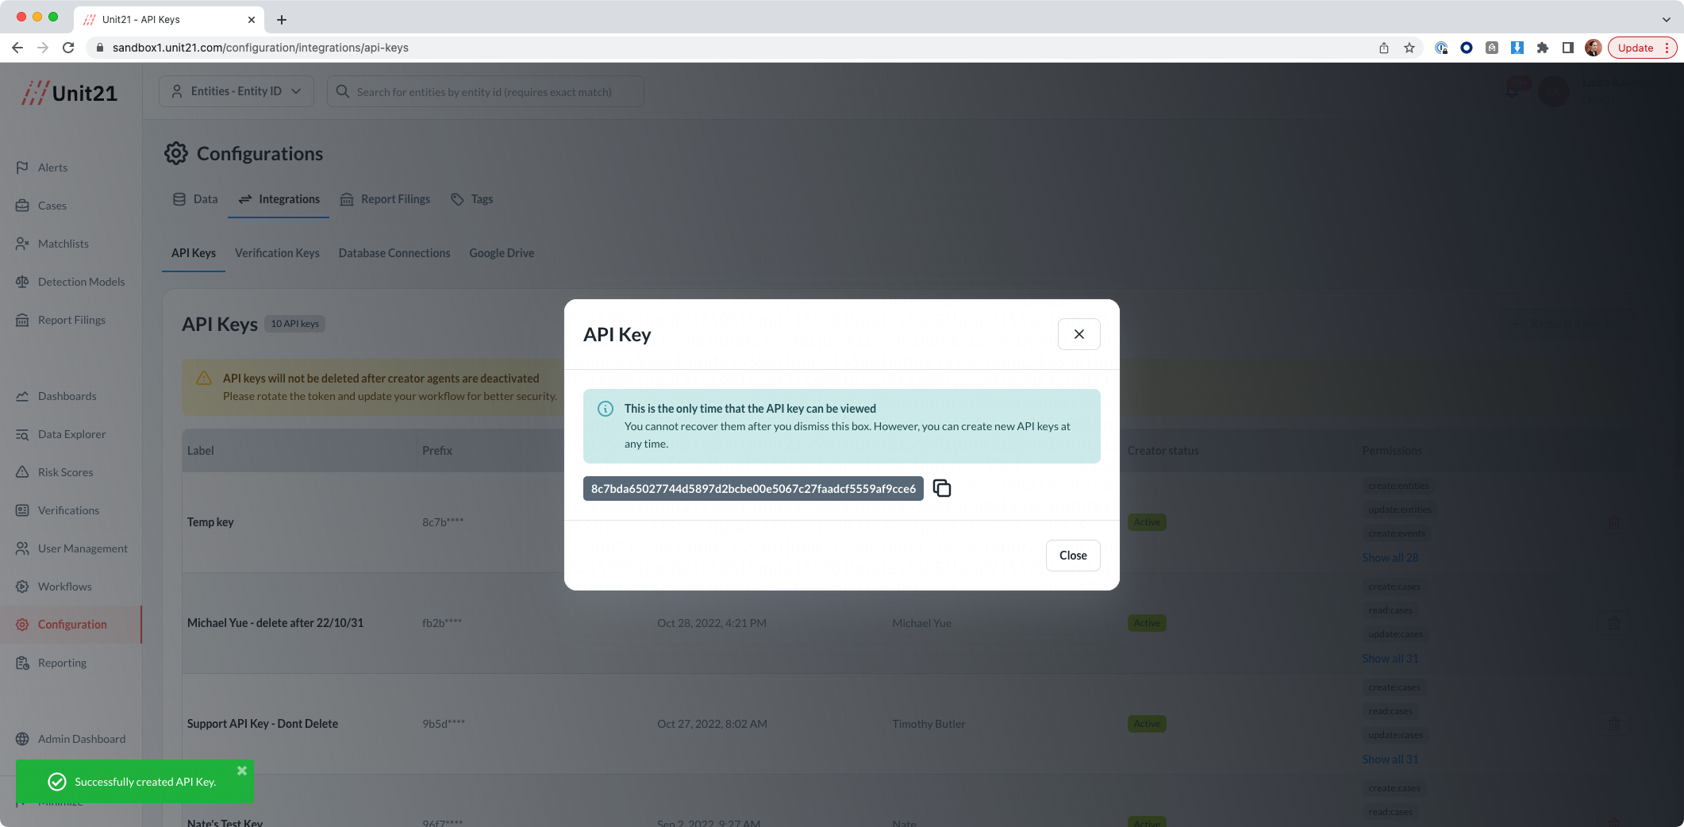Go to User Management
Image resolution: width=1684 pixels, height=827 pixels.
(x=83, y=548)
